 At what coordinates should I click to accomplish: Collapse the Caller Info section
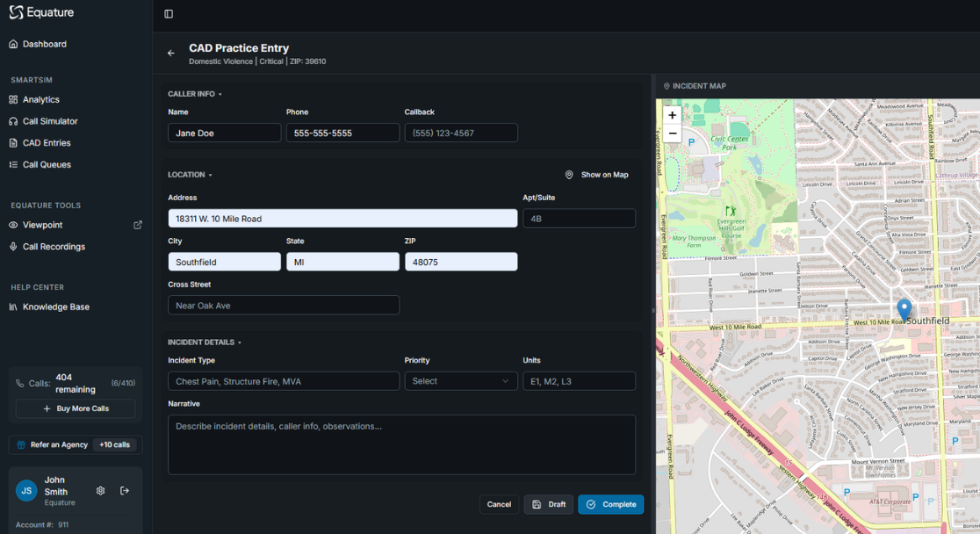[195, 94]
